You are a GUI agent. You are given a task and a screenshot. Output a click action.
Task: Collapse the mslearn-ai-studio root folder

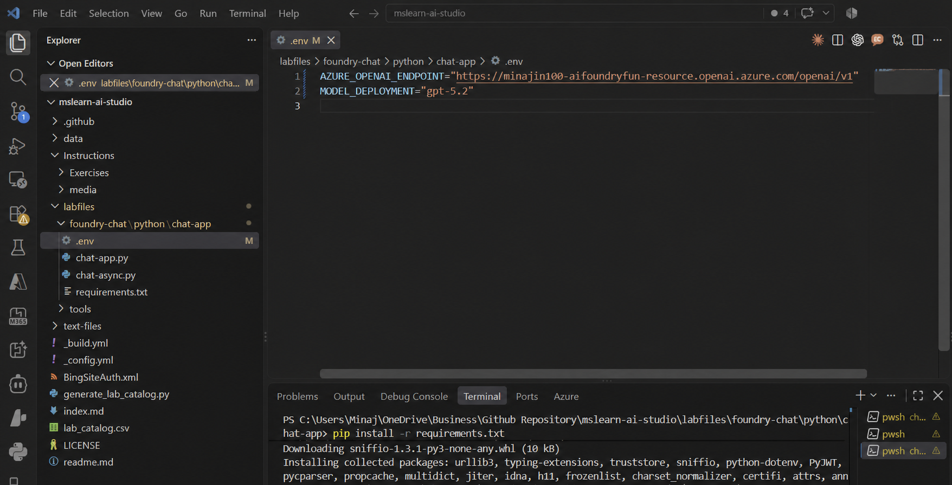point(51,102)
